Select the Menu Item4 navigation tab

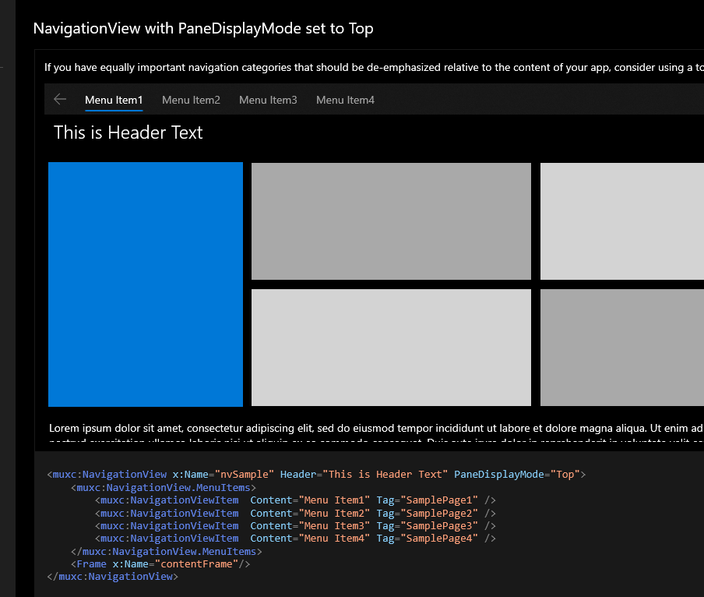[x=345, y=100]
